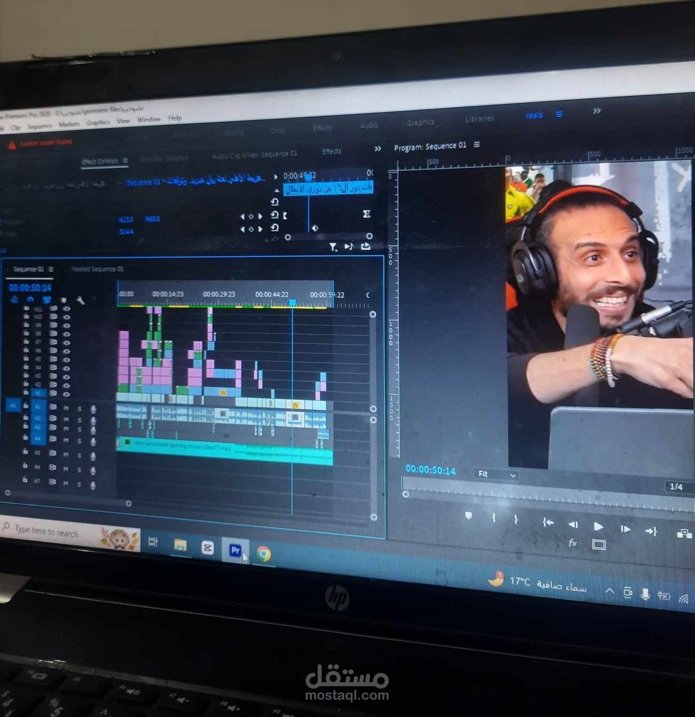Click the timeline 00:00:50:14 timecode field
Screen dimensions: 695x717
(x=30, y=287)
